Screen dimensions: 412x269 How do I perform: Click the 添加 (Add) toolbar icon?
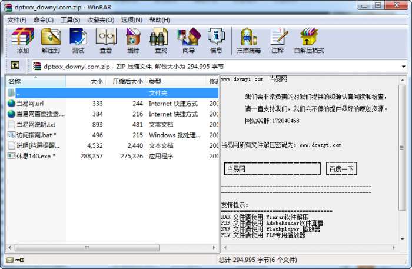[22, 36]
